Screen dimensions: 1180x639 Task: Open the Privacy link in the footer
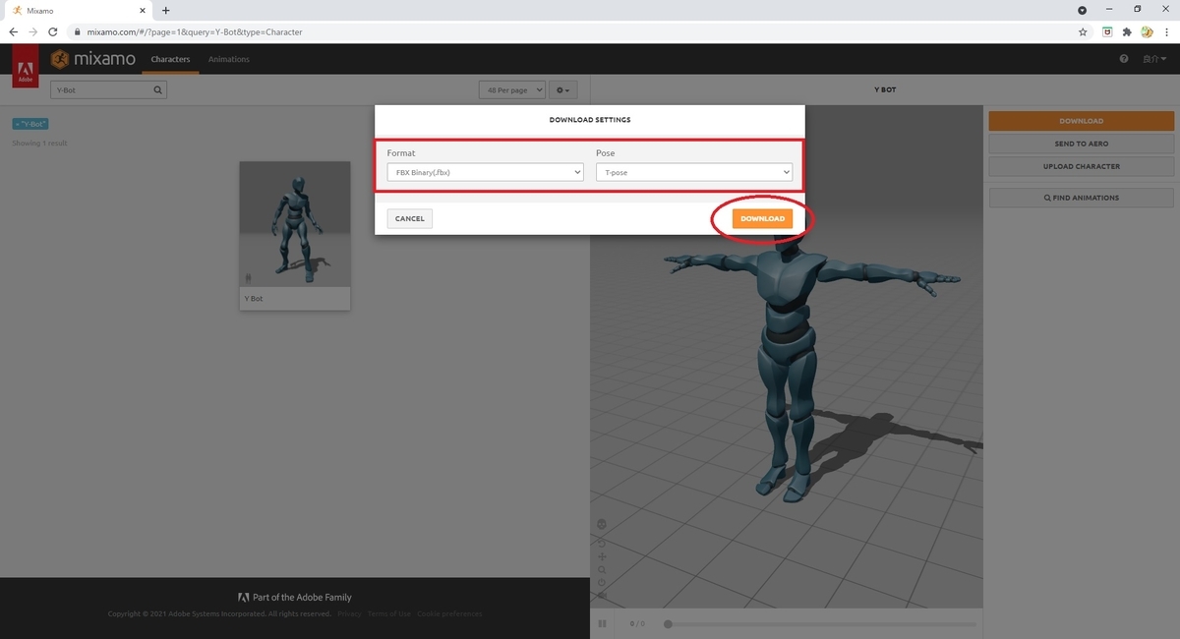pyautogui.click(x=349, y=613)
